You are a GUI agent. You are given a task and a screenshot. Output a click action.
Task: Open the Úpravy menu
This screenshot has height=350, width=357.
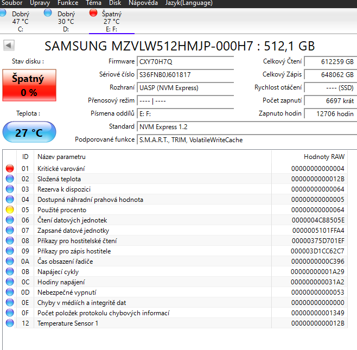pyautogui.click(x=40, y=3)
